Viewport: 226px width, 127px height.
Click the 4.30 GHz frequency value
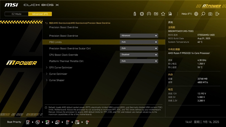pos(202,60)
